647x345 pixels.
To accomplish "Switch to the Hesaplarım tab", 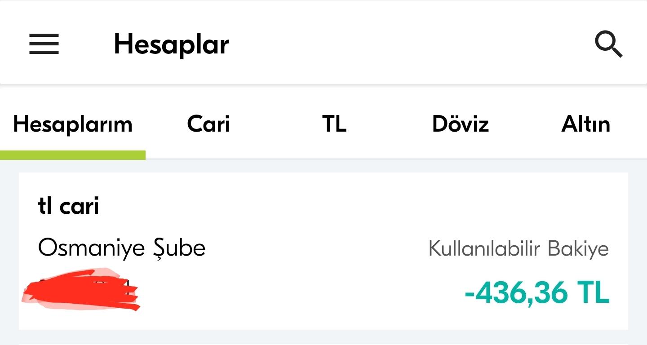I will (73, 124).
